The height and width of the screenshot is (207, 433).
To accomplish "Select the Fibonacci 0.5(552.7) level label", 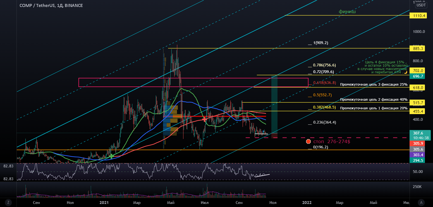I will [322, 95].
